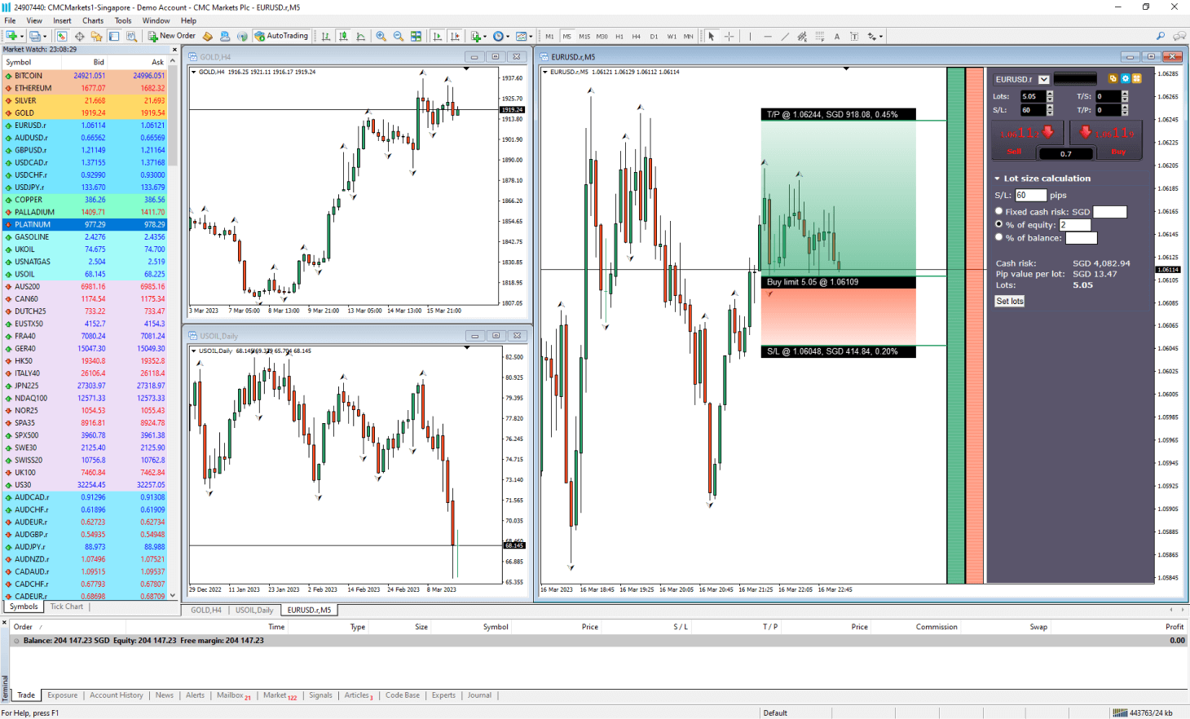The height and width of the screenshot is (719, 1190).
Task: Select the % of balance radio button
Action: [998, 237]
